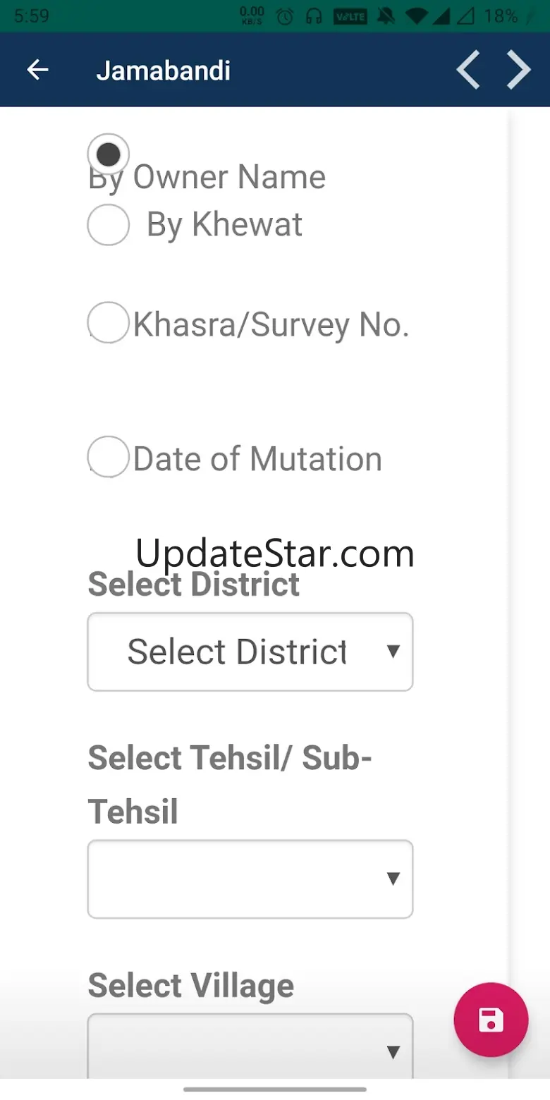550x1100 pixels.
Task: Open the Tehsil/Sub-Tehsil dropdown
Action: (x=250, y=879)
